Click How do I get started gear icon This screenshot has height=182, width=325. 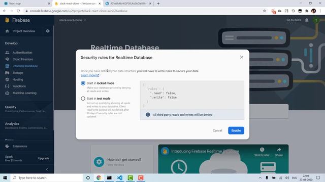pyautogui.click(x=99, y=162)
